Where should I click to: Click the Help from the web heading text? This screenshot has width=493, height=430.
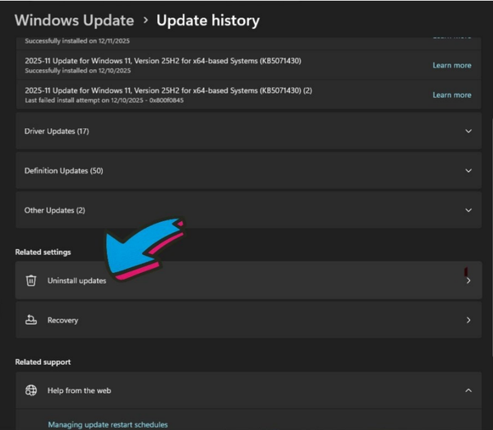click(x=79, y=391)
